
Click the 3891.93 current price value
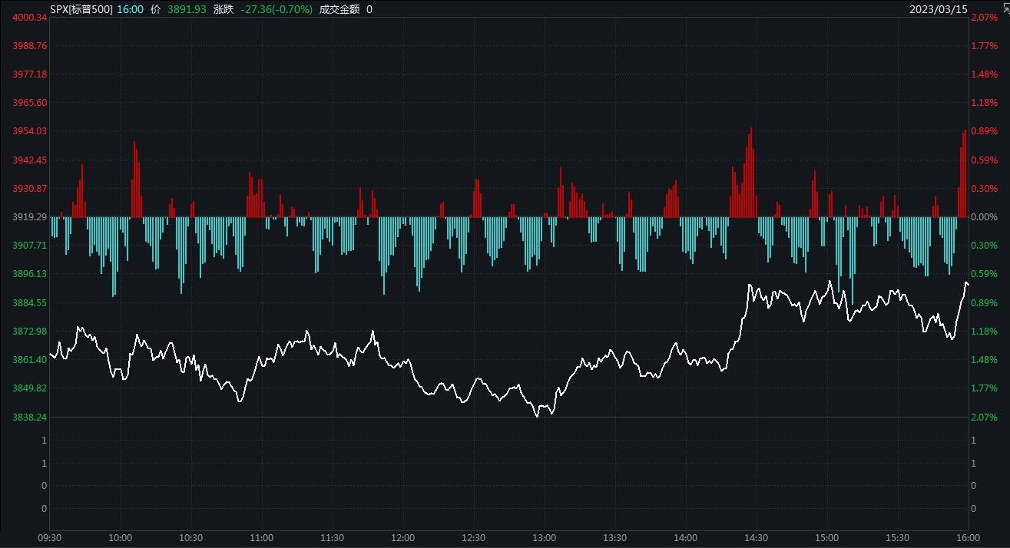(187, 9)
